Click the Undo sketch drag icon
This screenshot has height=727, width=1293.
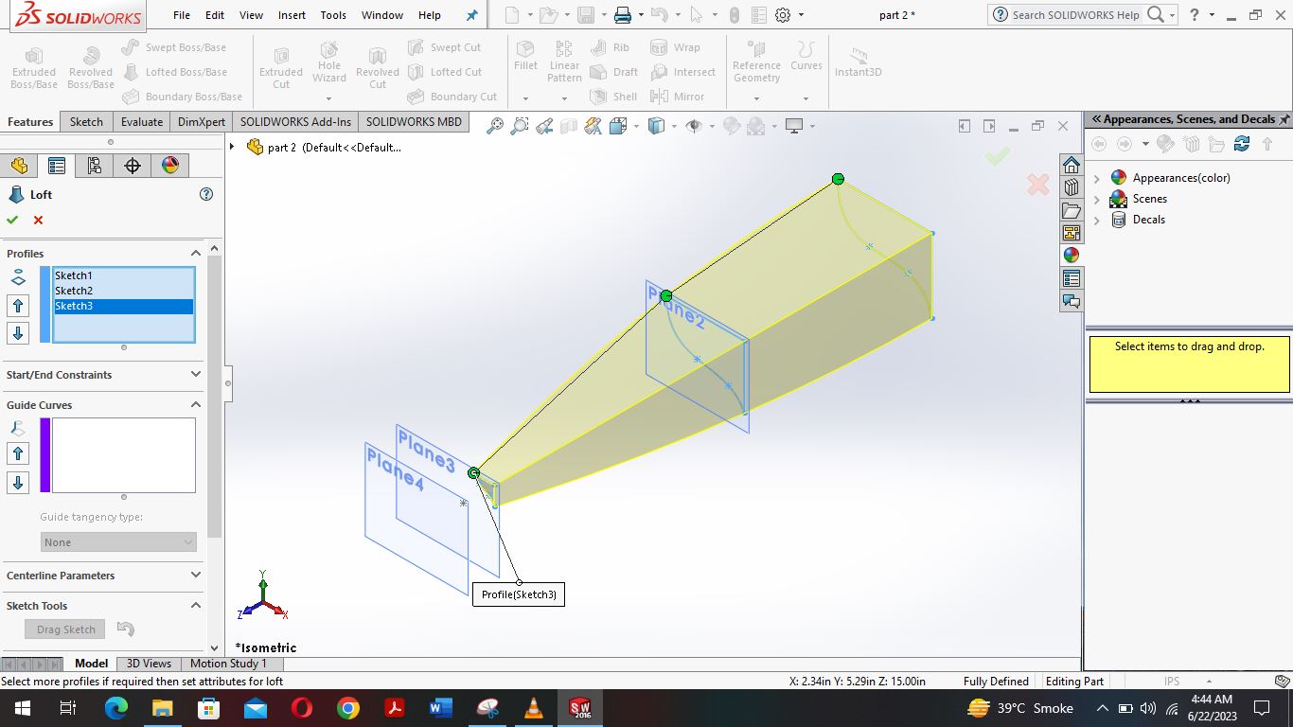[125, 629]
